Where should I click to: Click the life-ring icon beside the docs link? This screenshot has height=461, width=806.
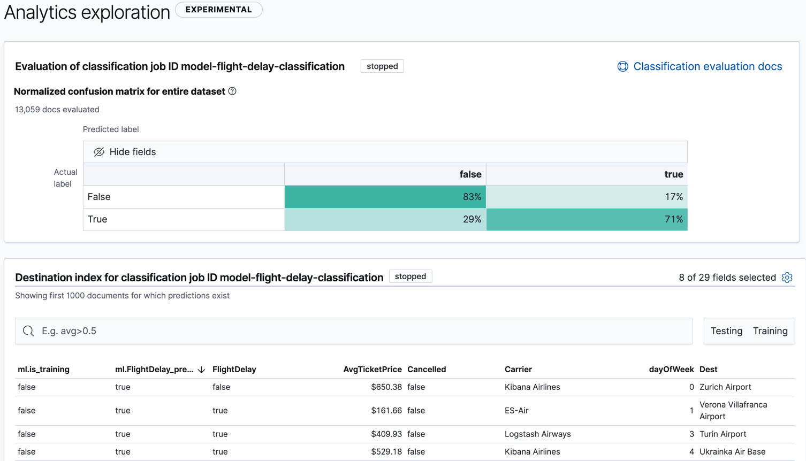coord(622,66)
